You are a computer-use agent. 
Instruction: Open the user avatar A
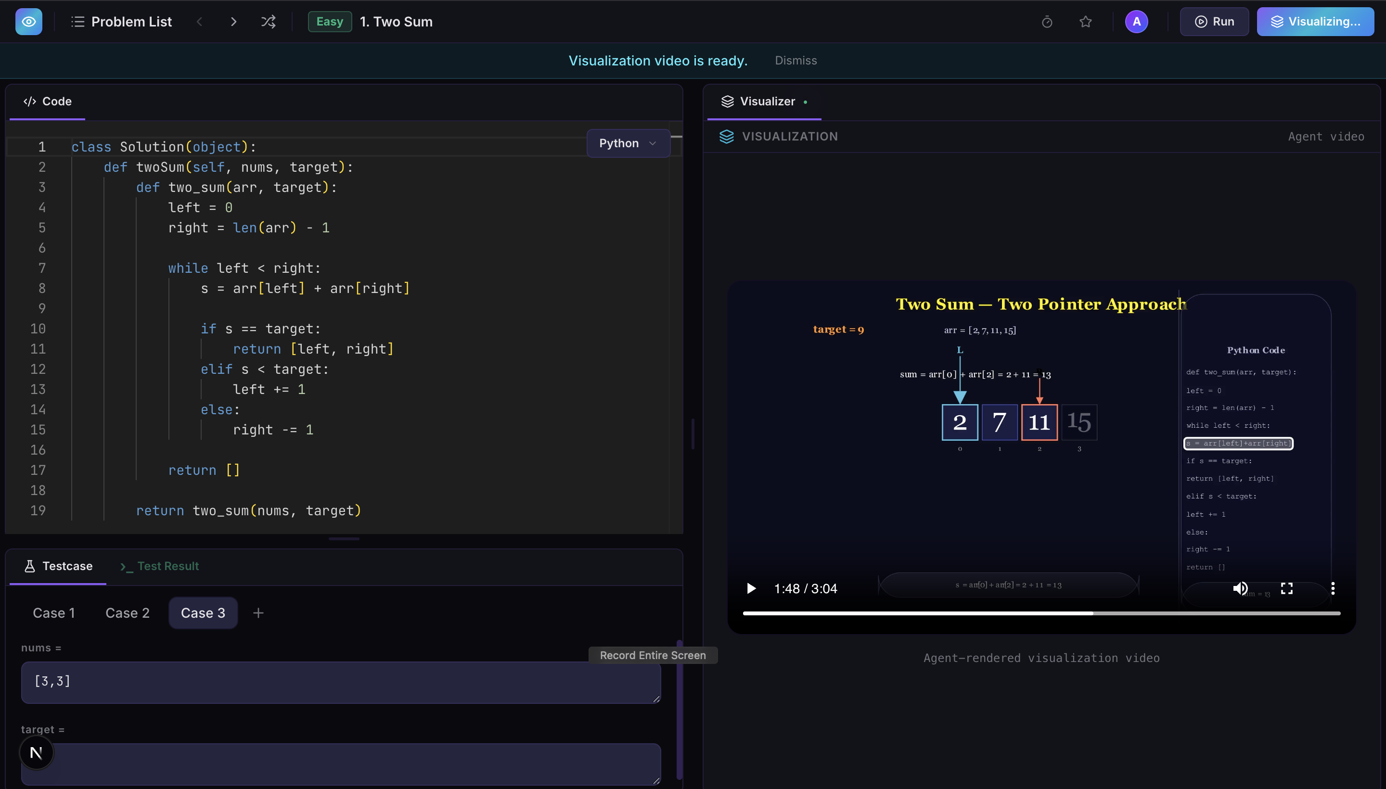1136,22
